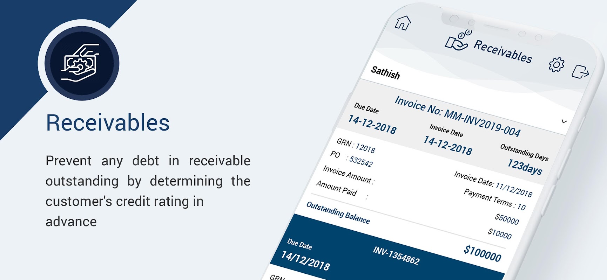Collapse the invoice MM-INV2019-004 chevron
This screenshot has height=280, width=607.
pos(564,121)
